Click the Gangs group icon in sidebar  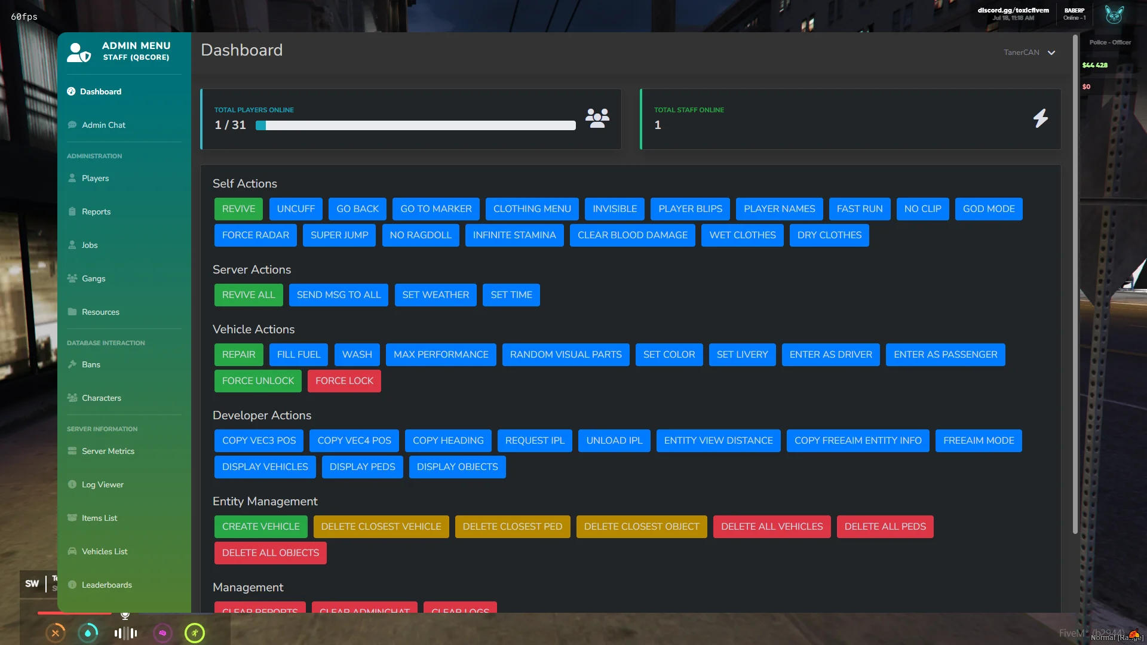72,278
